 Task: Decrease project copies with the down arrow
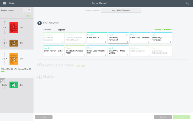coord(29,11)
